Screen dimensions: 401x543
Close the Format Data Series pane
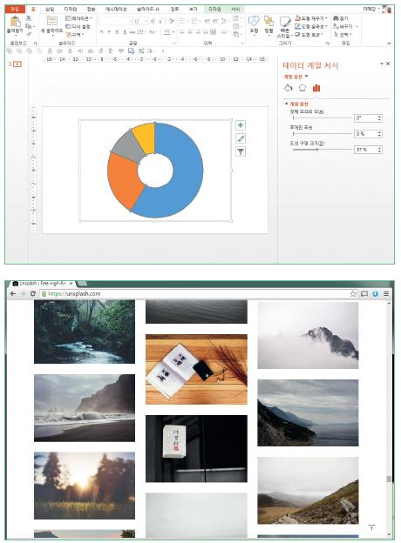coord(388,64)
